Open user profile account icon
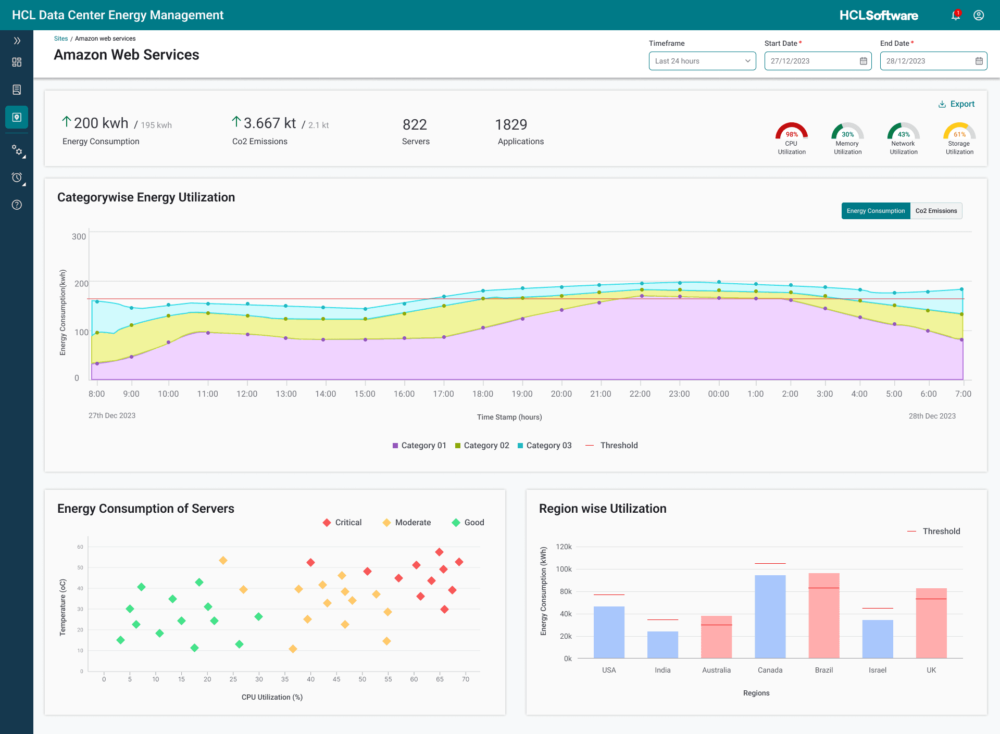1000x734 pixels. (x=979, y=15)
